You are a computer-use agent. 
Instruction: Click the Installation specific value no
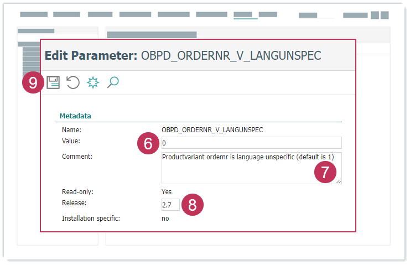[x=165, y=219]
